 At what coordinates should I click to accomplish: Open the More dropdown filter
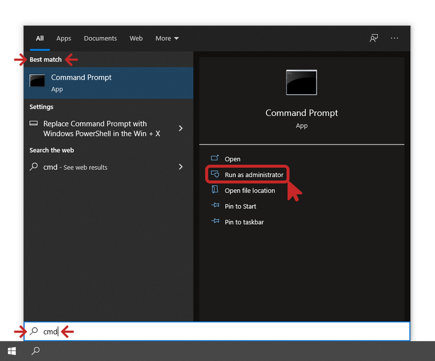click(x=167, y=38)
